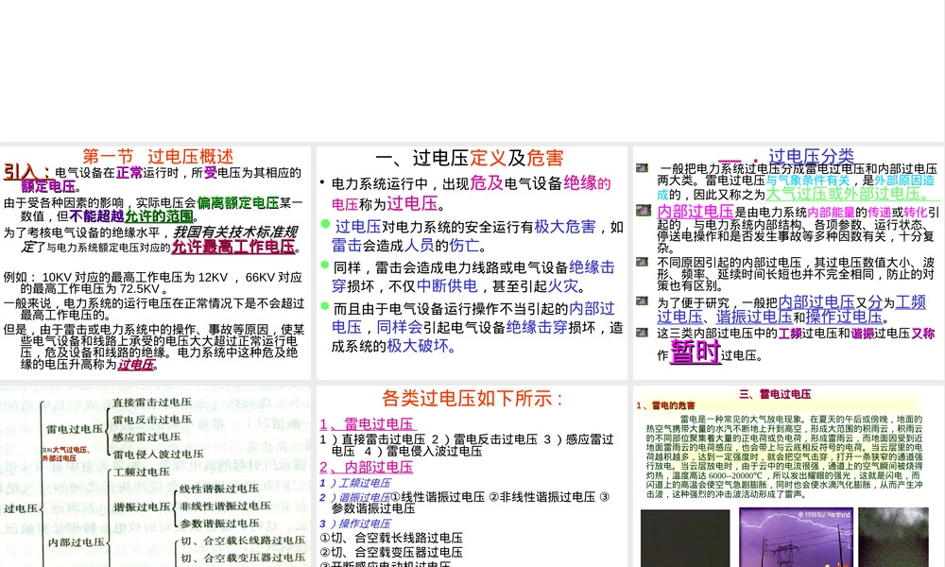This screenshot has height=567, width=945.
Task: Click the heading 各类过电压如下所示
Action: 472,398
